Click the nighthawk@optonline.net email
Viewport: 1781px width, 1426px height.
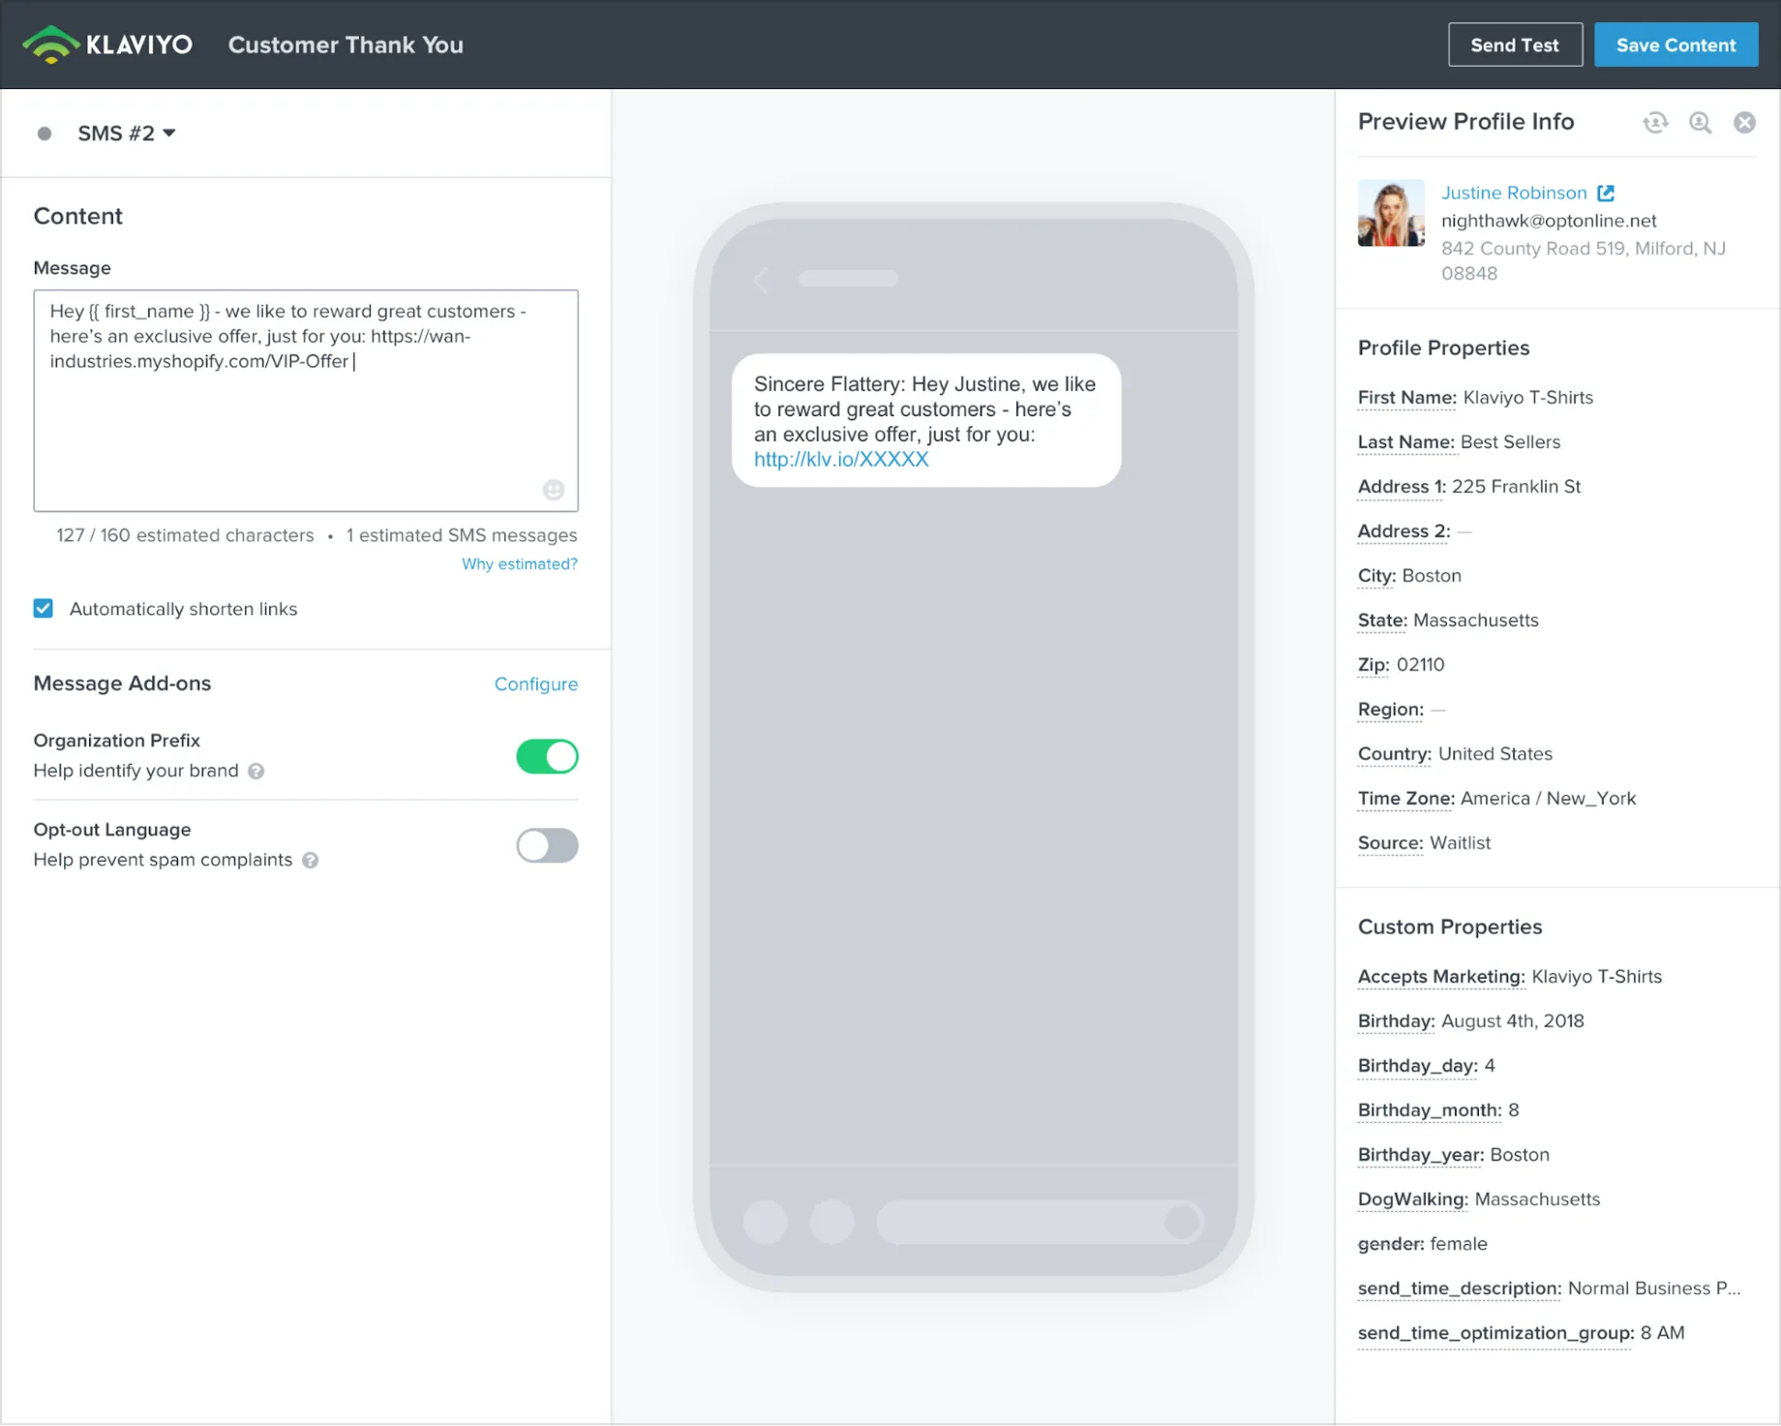click(1549, 221)
